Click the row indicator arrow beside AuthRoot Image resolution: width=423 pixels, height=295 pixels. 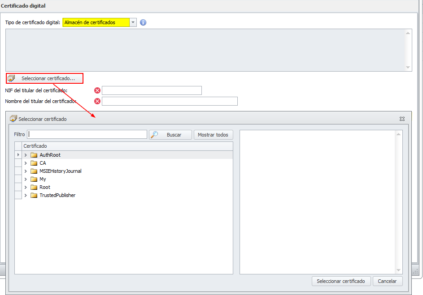[18, 155]
